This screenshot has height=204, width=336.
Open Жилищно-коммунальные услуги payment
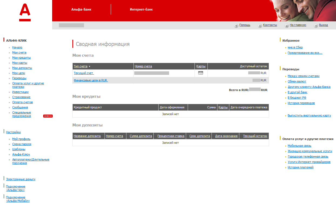[x=310, y=151]
